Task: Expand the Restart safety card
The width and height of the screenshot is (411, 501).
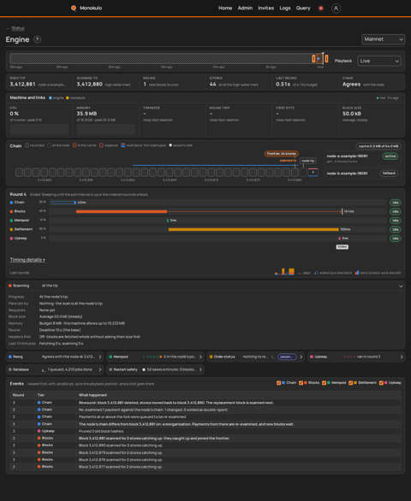Action: [x=156, y=369]
